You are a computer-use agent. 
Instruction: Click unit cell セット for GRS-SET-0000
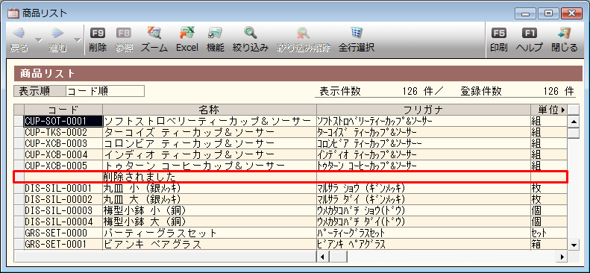[549, 233]
